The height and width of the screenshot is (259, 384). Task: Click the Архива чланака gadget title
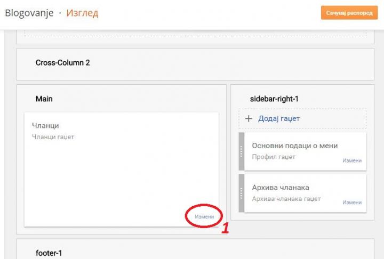(x=281, y=188)
